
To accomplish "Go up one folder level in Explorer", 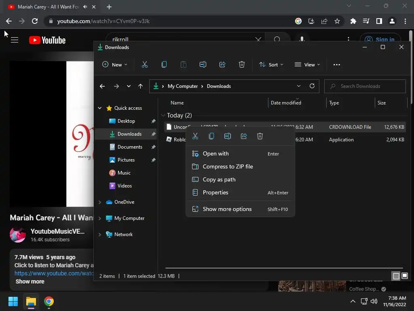I will coord(140,86).
